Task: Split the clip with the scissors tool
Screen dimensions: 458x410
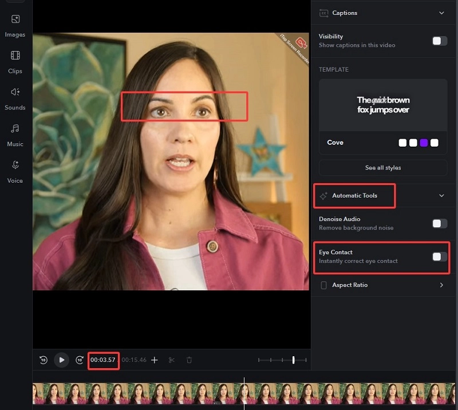Action: pyautogui.click(x=172, y=360)
